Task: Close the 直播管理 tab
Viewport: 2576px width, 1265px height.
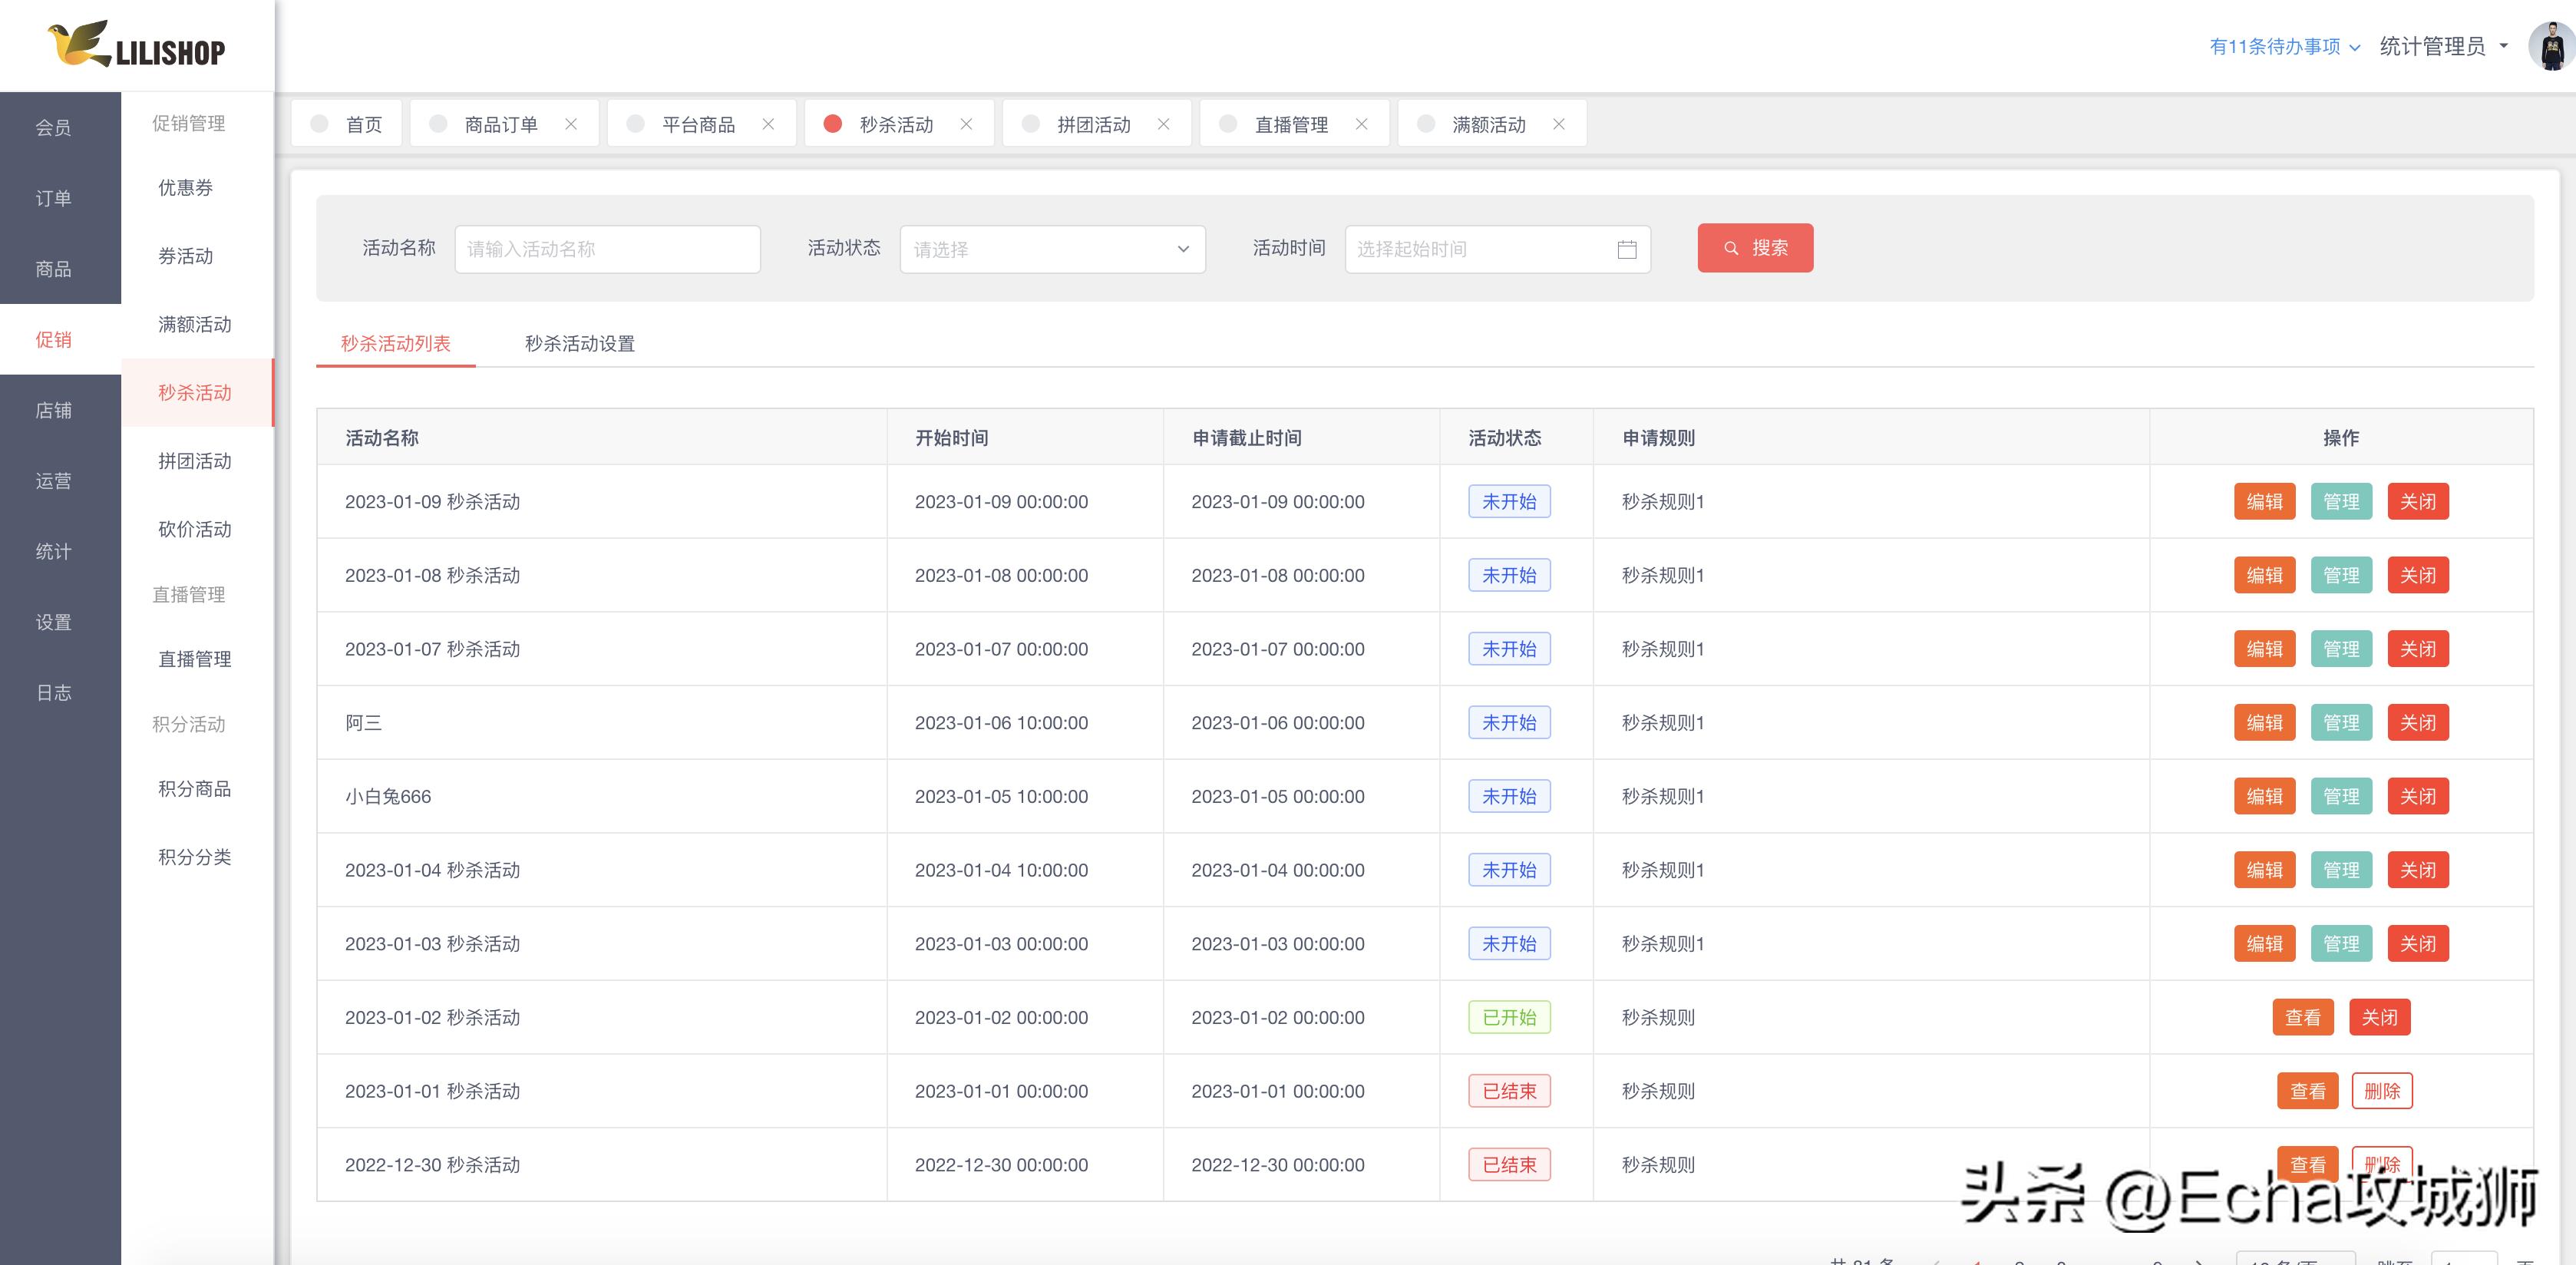Action: 1361,124
